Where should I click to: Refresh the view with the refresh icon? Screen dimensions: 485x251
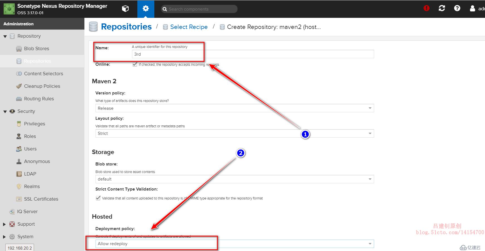coord(442,8)
